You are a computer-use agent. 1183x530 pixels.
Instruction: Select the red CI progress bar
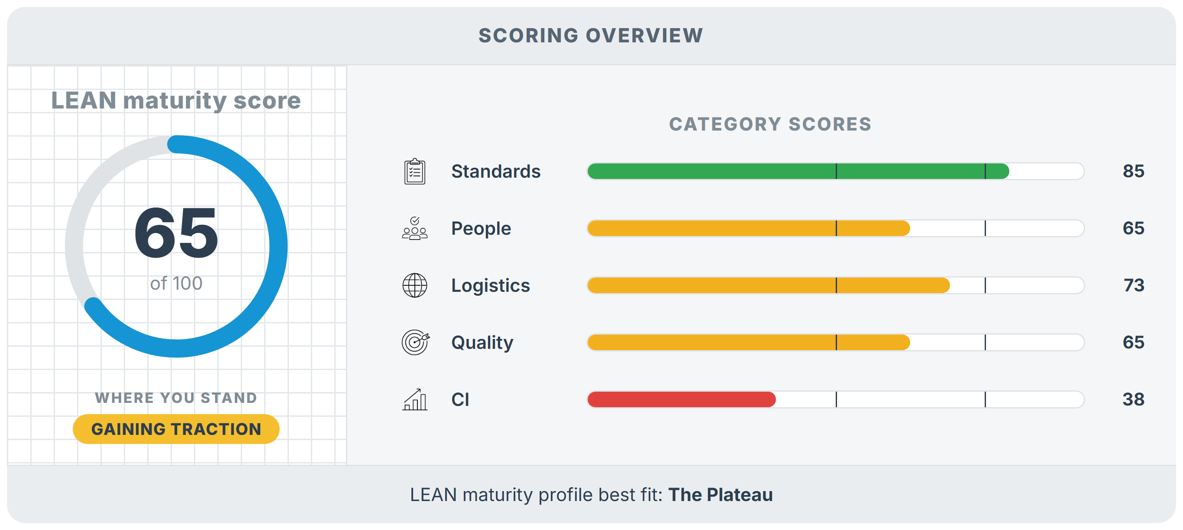836,399
